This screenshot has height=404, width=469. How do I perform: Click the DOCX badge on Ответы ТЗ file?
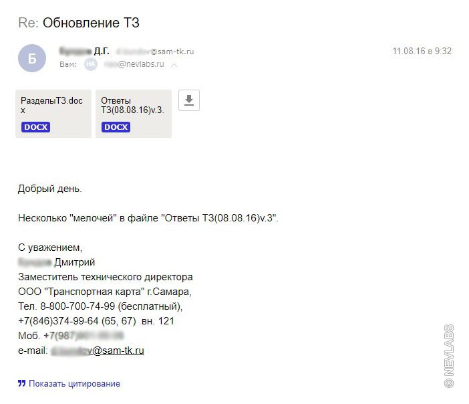tap(116, 127)
